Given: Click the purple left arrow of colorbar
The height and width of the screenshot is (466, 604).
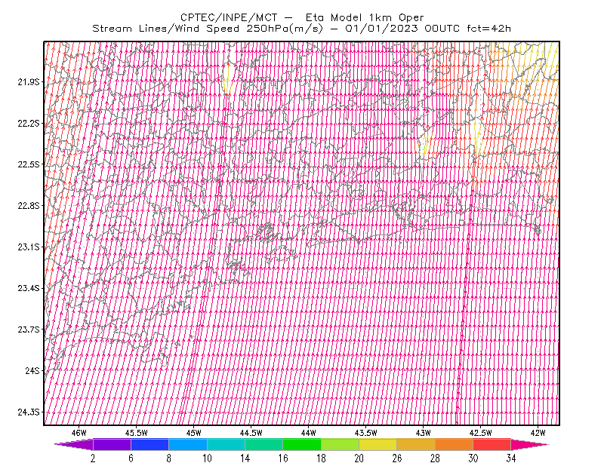Looking at the screenshot, I should [x=73, y=444].
